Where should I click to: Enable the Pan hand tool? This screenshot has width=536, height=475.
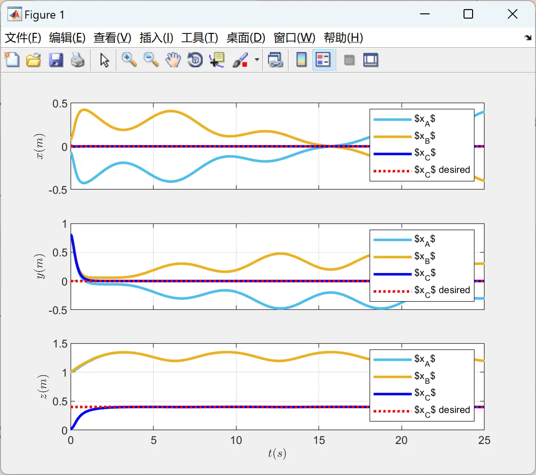pyautogui.click(x=173, y=60)
